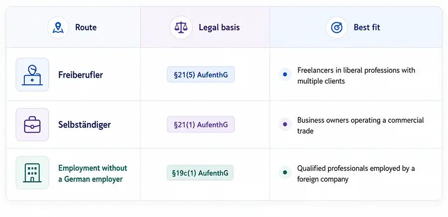This screenshot has width=448, height=217.
Task: Click Freelancers in liberal professions description
Action: coord(356,75)
